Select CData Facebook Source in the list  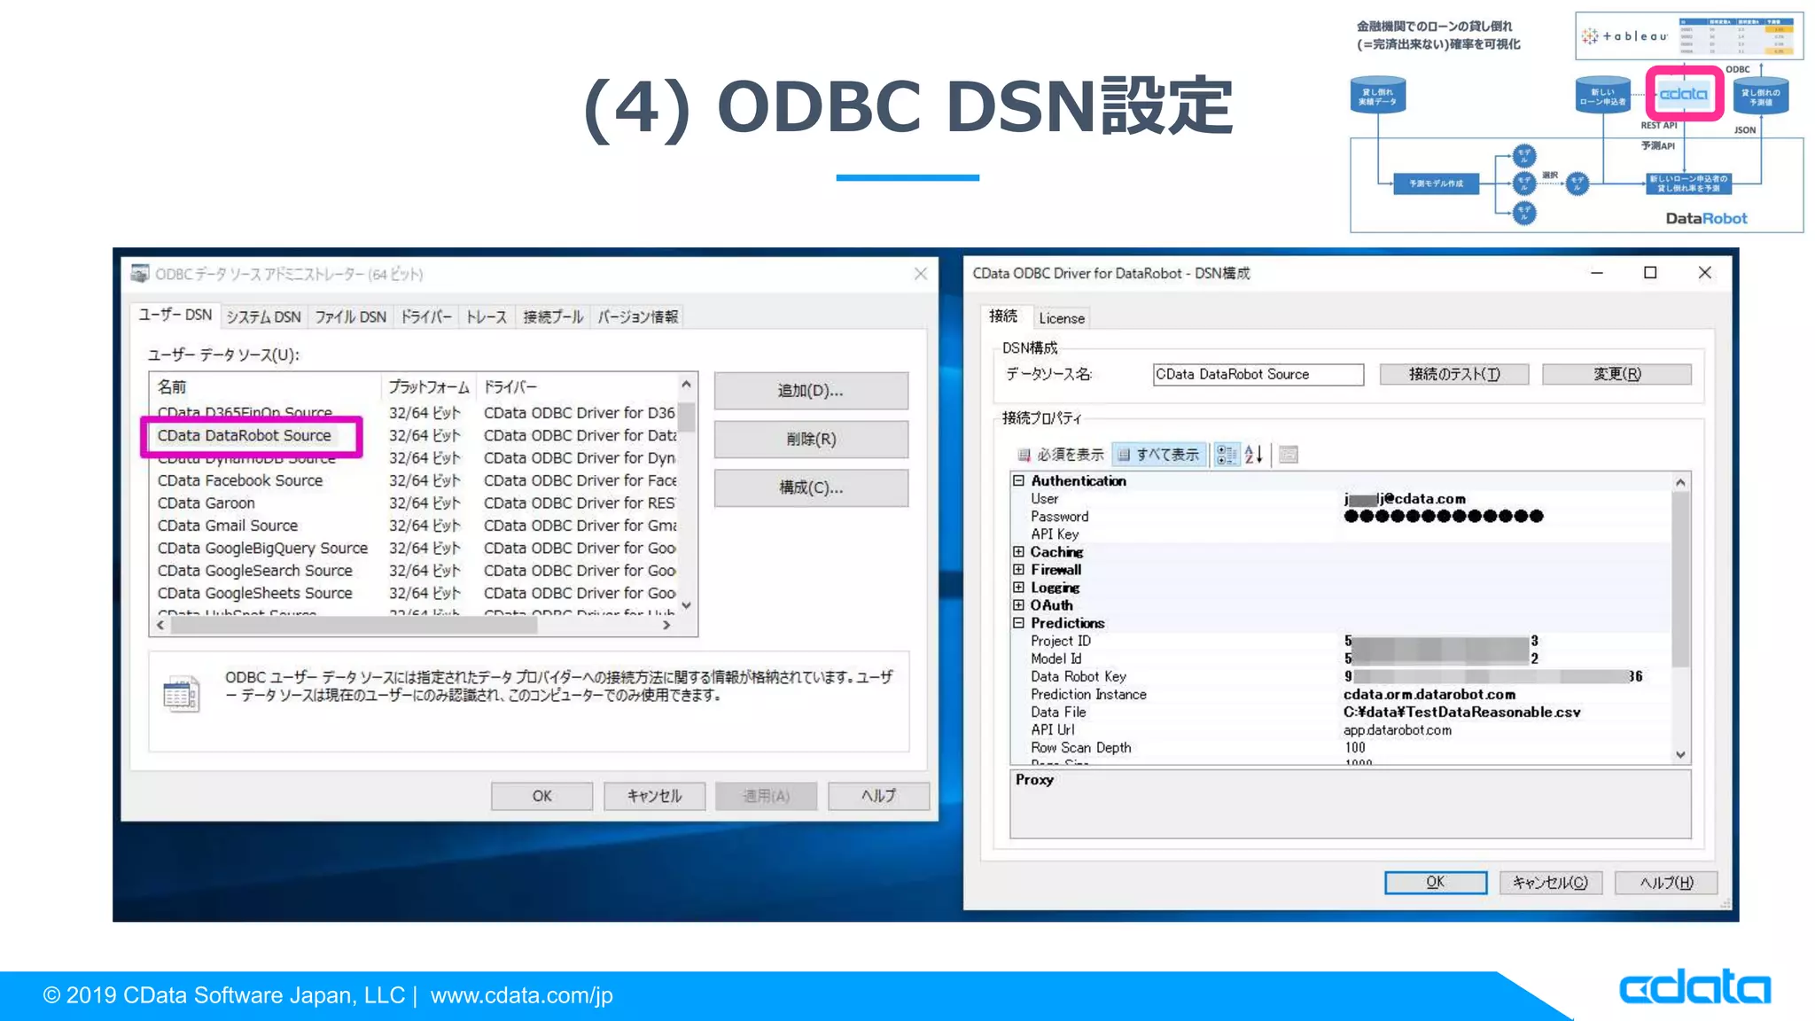pyautogui.click(x=240, y=480)
